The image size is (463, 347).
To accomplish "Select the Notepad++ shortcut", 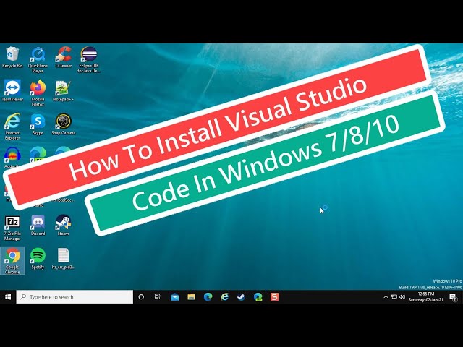I will click(x=63, y=91).
